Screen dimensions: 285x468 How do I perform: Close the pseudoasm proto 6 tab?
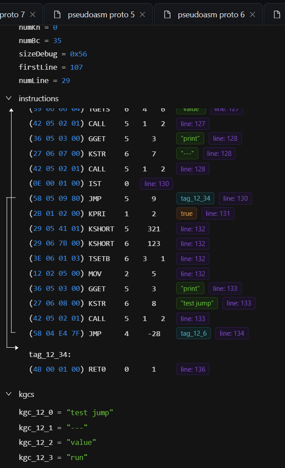(x=252, y=15)
